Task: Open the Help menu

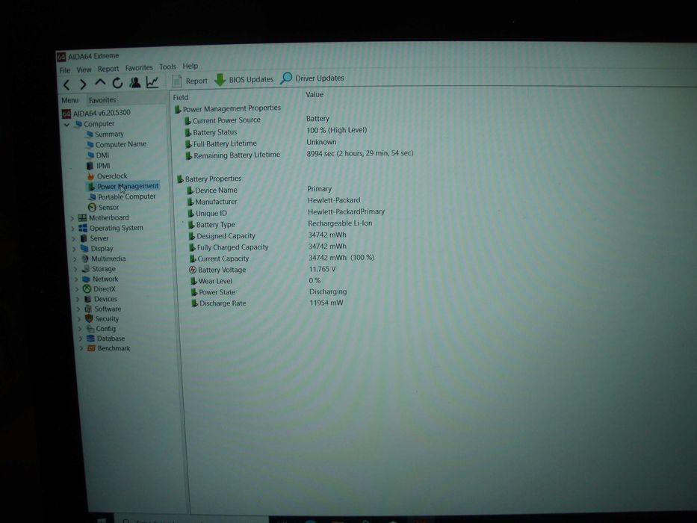Action: click(x=190, y=66)
